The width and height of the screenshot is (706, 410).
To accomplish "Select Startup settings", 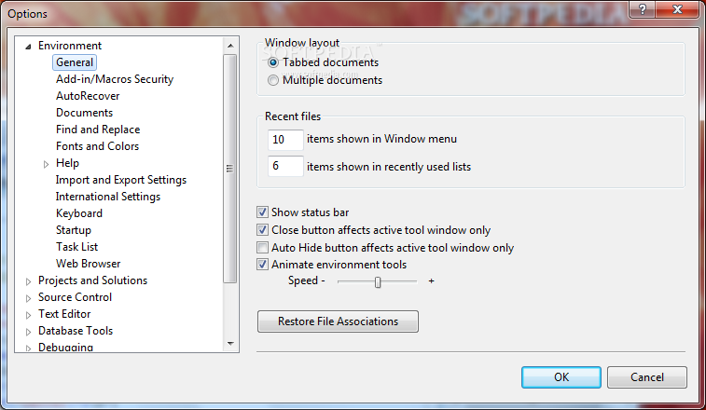I will point(74,230).
